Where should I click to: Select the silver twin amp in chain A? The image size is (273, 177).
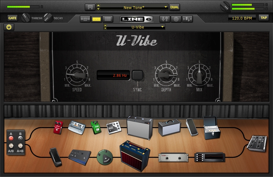pos(140,127)
